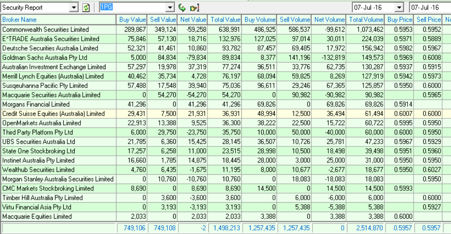Select Credit Suisse Equities (Australia) Limited row
Screen dimensions: 451x234
tap(225, 113)
